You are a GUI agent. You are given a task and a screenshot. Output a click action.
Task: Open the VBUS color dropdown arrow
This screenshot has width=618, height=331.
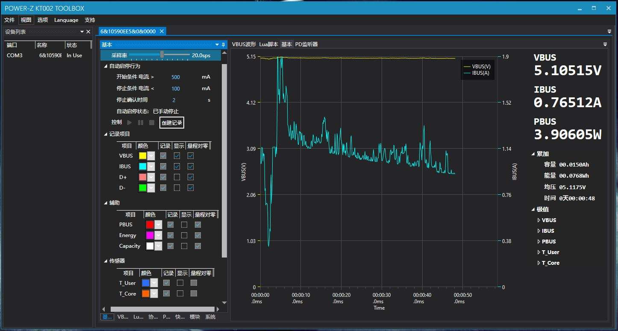[151, 156]
